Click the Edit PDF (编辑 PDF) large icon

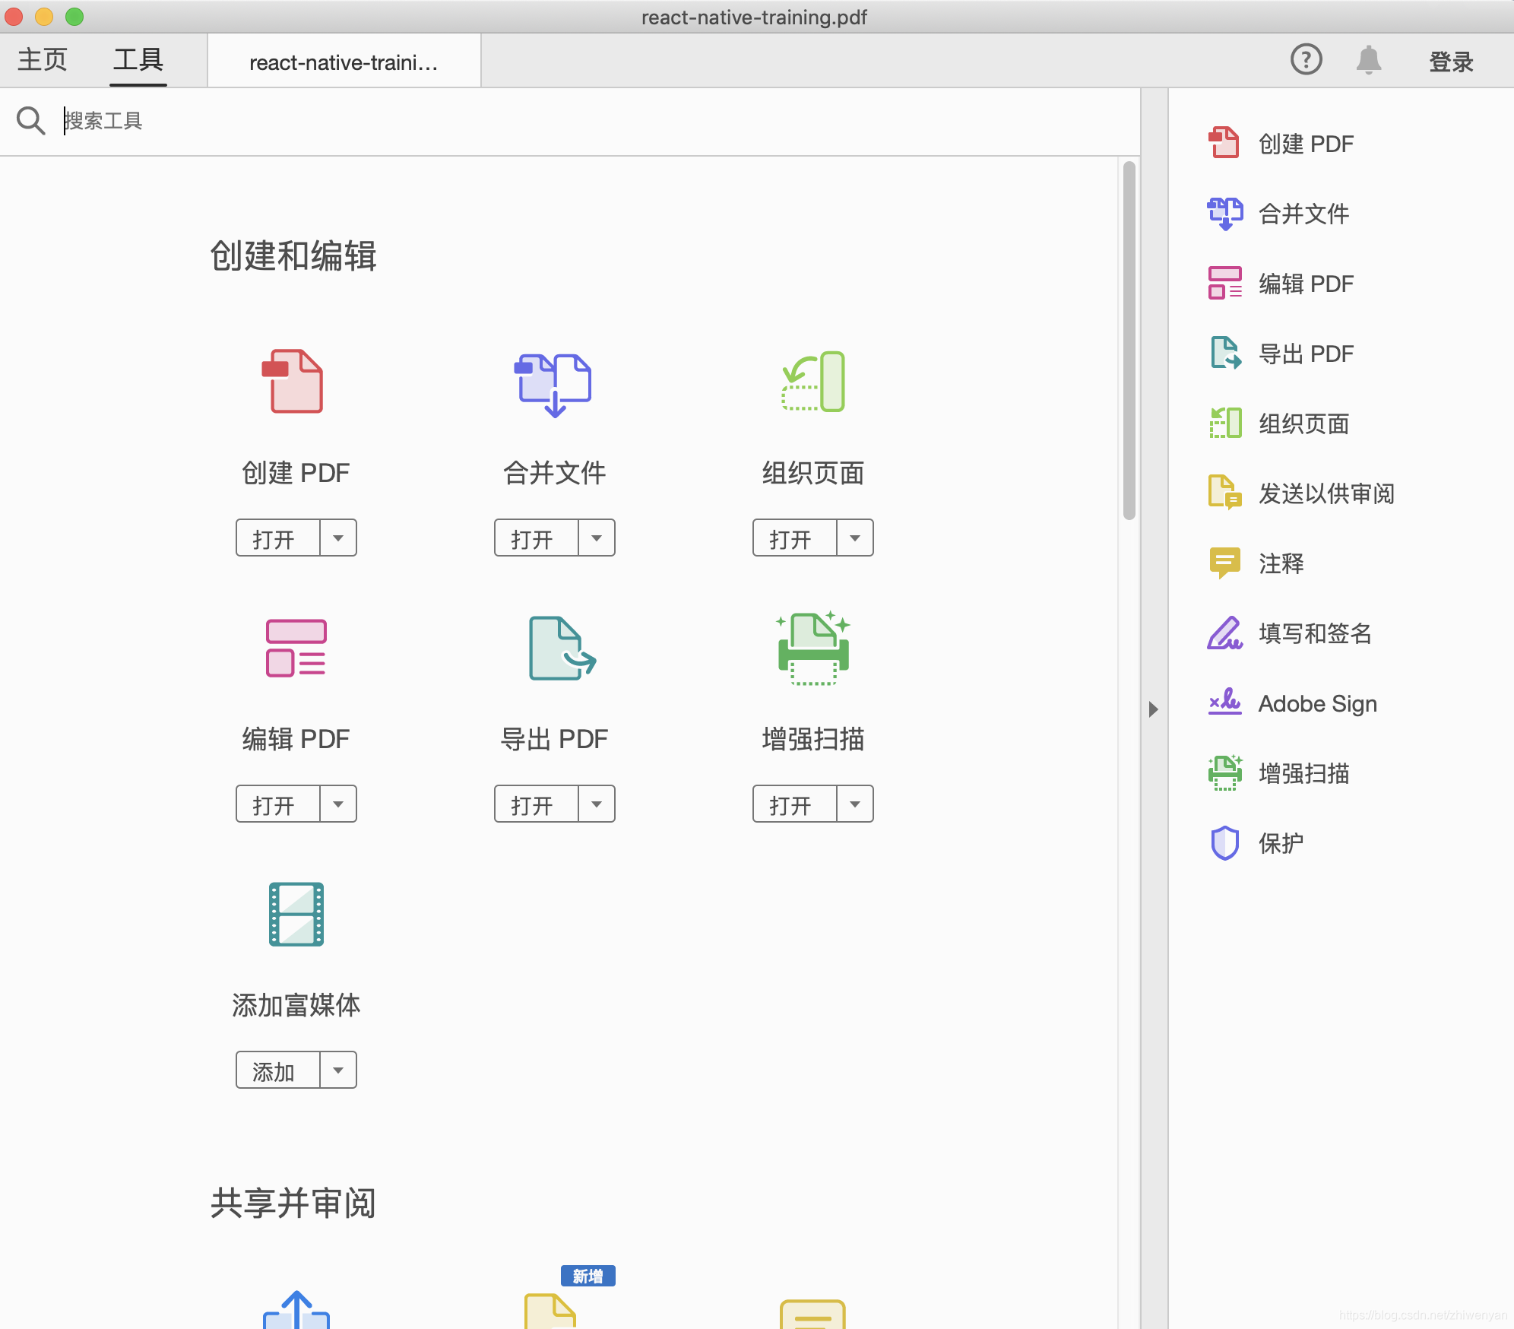click(296, 648)
